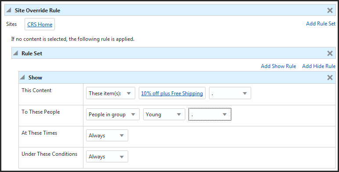Open At These Times Always dropdown
Screen dimensions: 339x172
coord(107,136)
